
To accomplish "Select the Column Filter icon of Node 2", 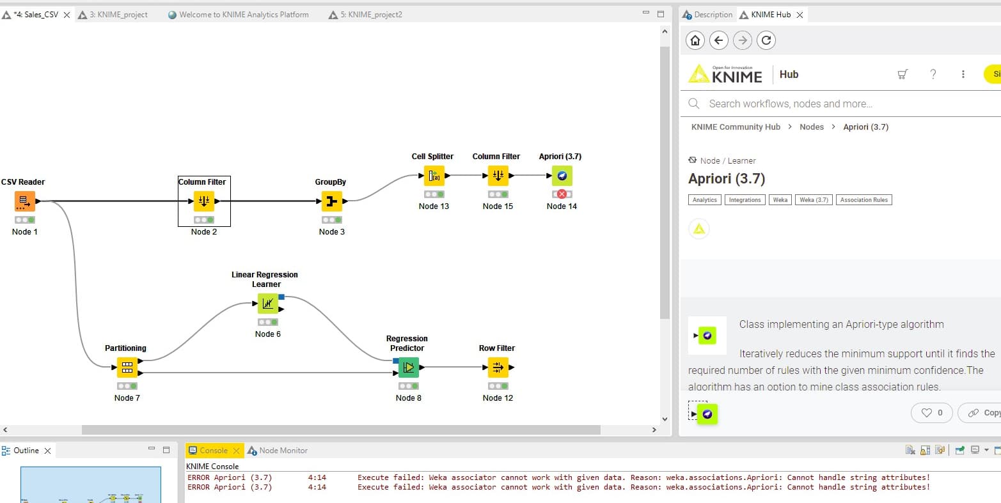I will pos(204,201).
